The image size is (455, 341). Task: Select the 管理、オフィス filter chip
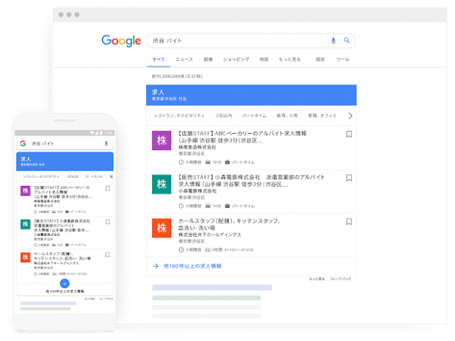tap(322, 115)
